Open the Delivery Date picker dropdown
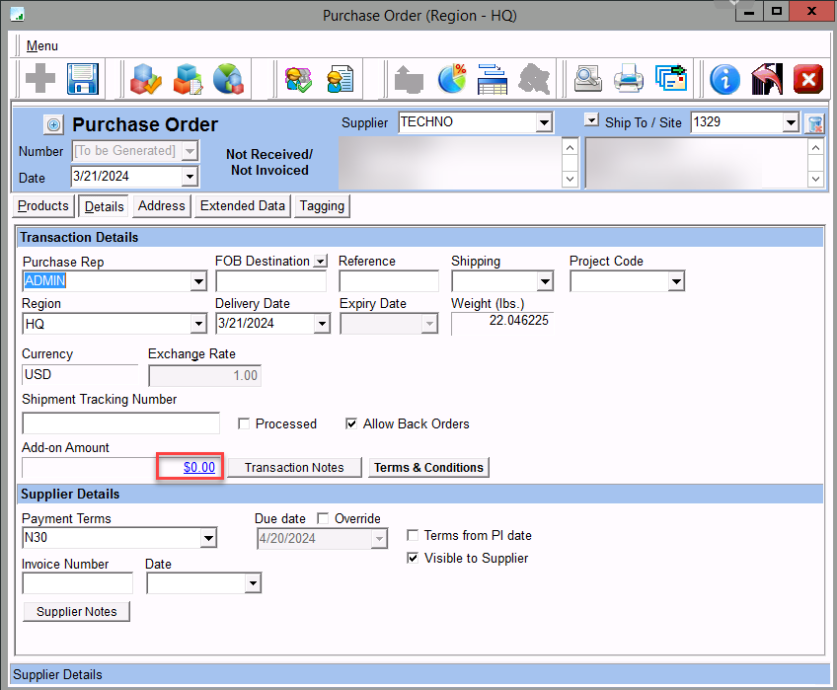The image size is (837, 690). click(x=322, y=324)
